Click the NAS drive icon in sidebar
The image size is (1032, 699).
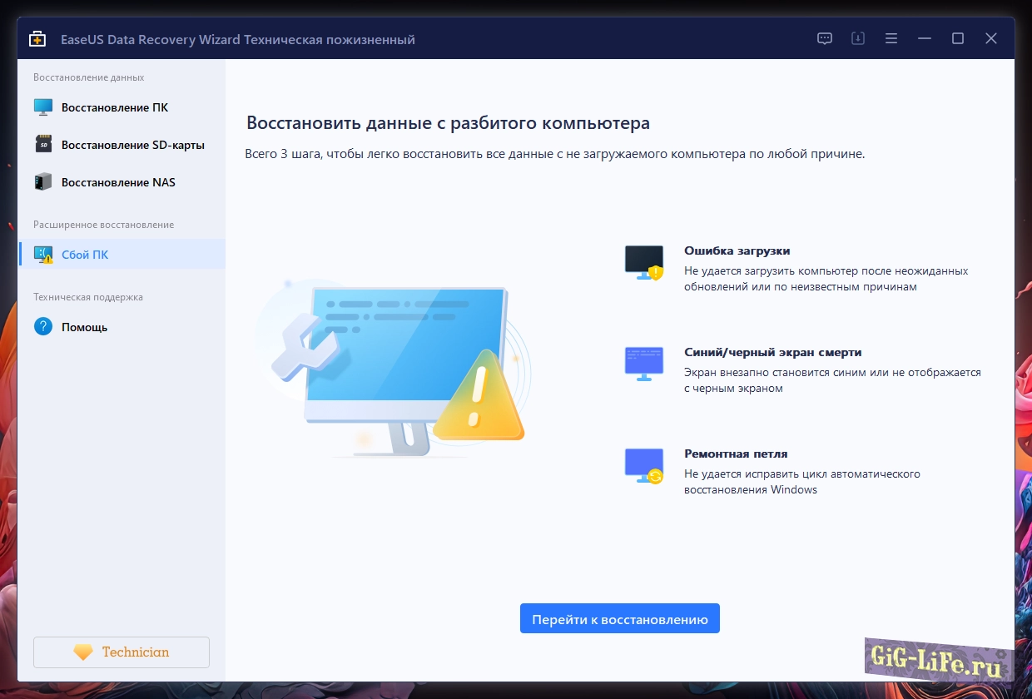[43, 182]
